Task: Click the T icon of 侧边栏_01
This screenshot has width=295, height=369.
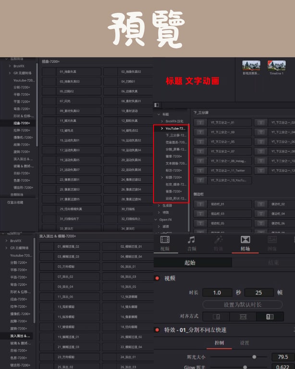Action: click(200, 204)
